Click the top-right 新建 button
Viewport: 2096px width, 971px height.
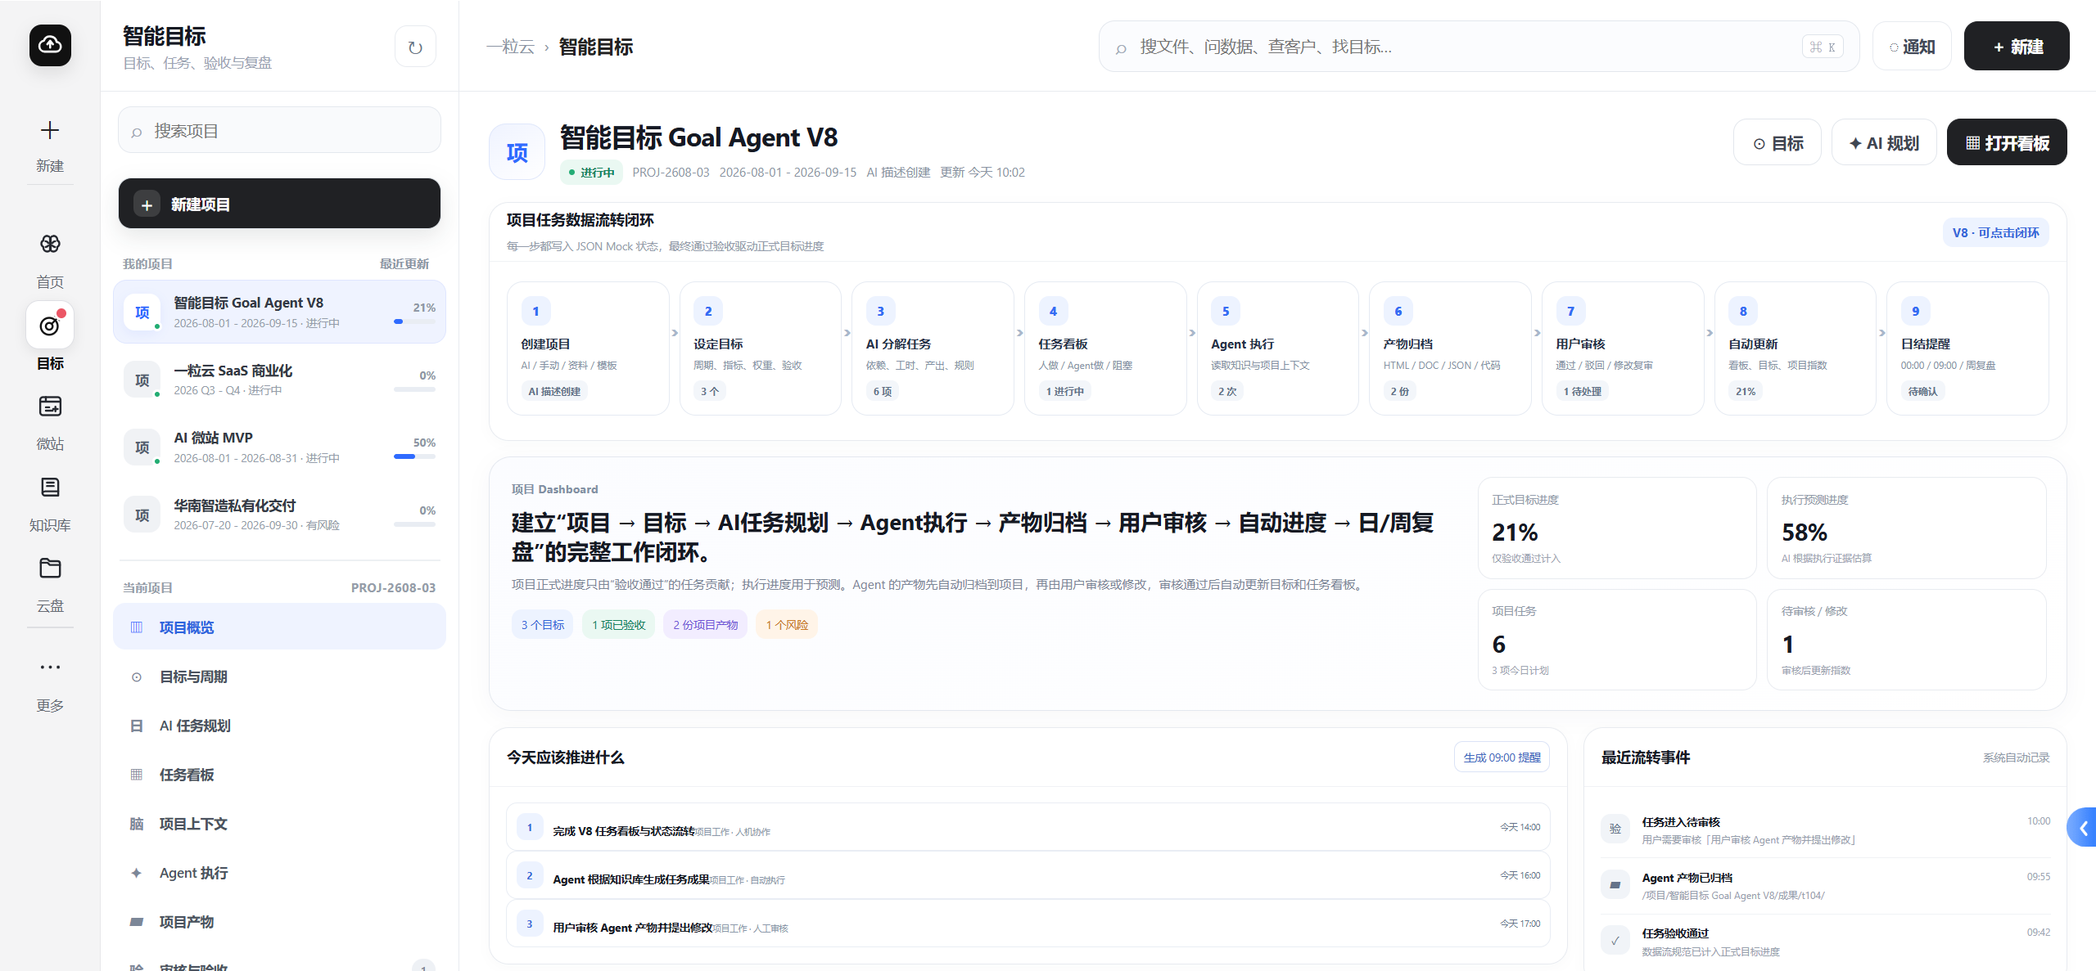coord(2017,47)
